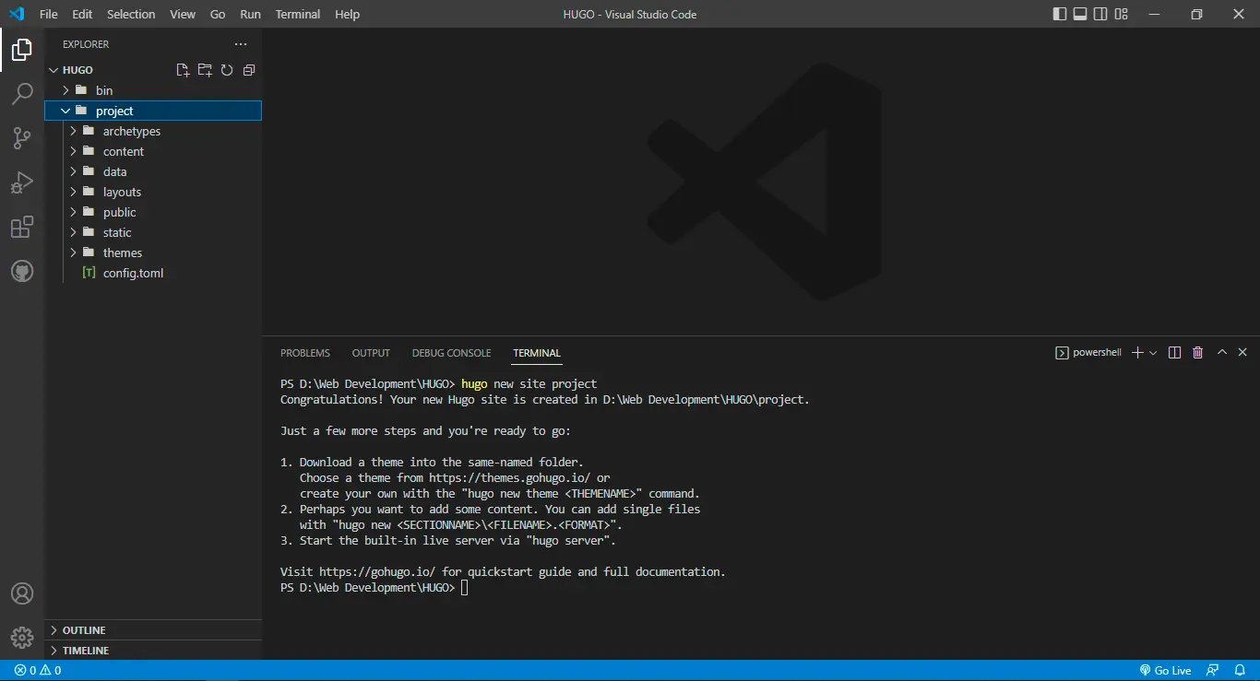Click Go Live in status bar

[x=1165, y=671]
